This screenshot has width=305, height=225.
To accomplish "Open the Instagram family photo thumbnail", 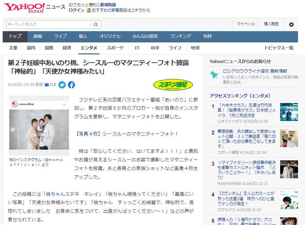I will click(x=39, y=126).
